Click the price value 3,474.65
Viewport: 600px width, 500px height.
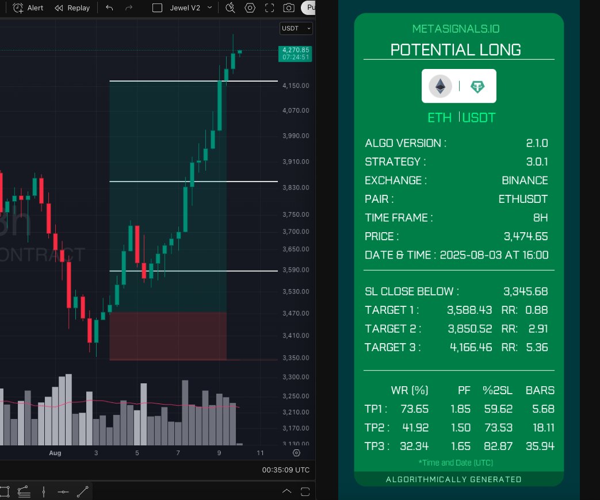point(526,236)
